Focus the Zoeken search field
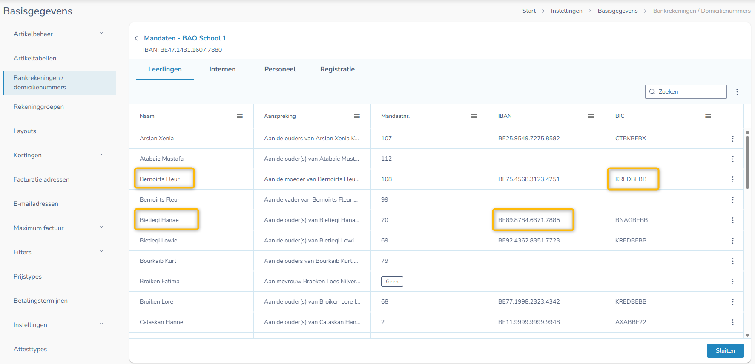Viewport: 755px width, 364px height. (686, 92)
